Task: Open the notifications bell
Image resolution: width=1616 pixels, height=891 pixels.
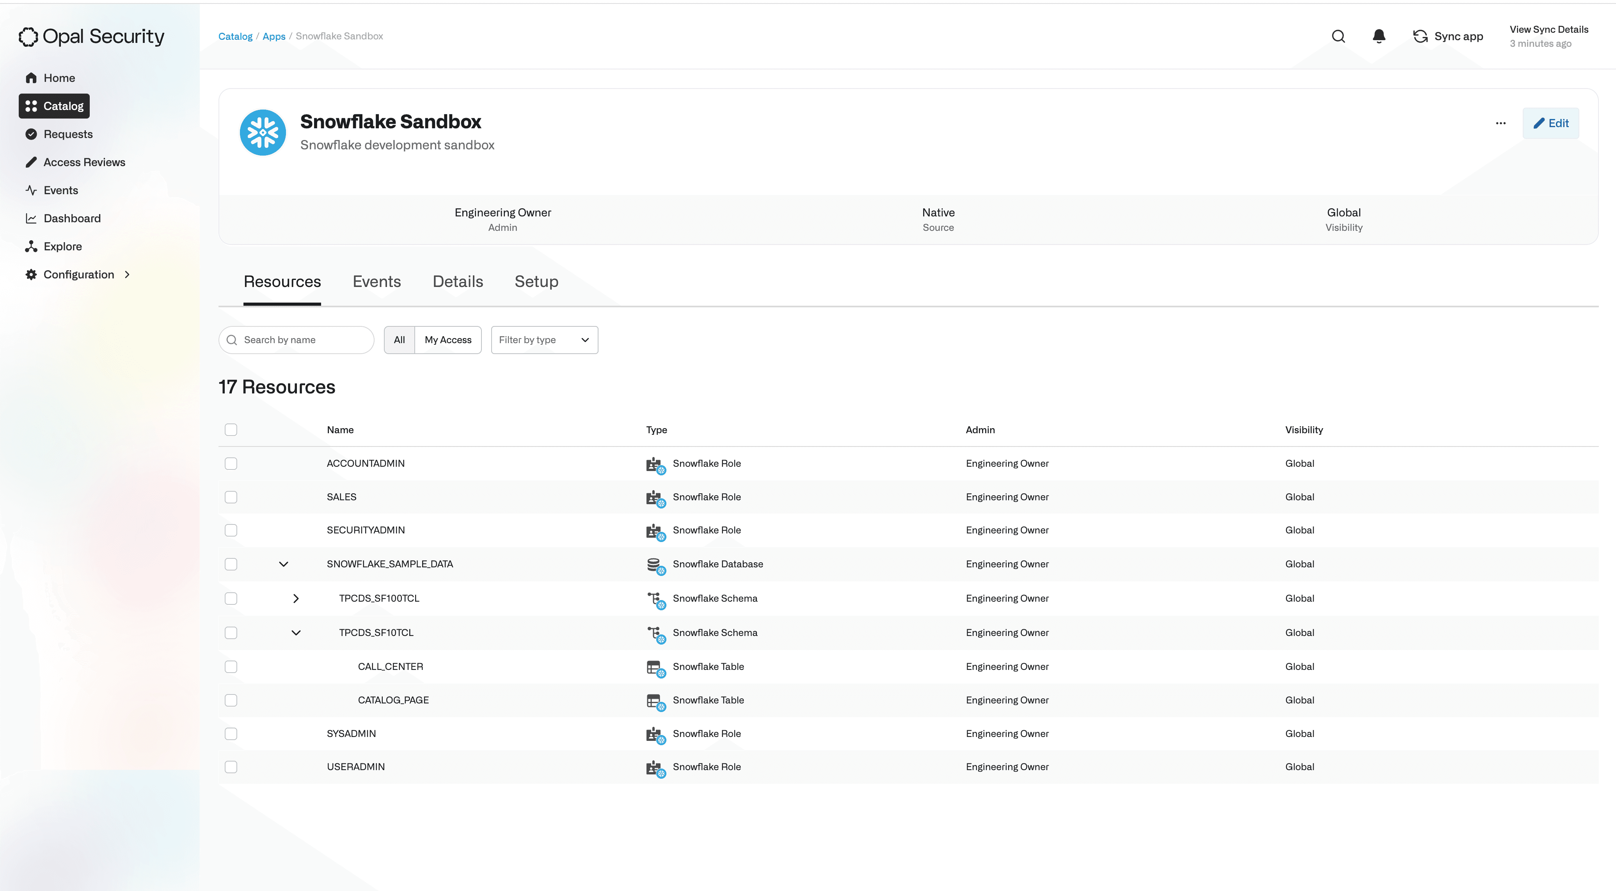Action: (x=1379, y=36)
